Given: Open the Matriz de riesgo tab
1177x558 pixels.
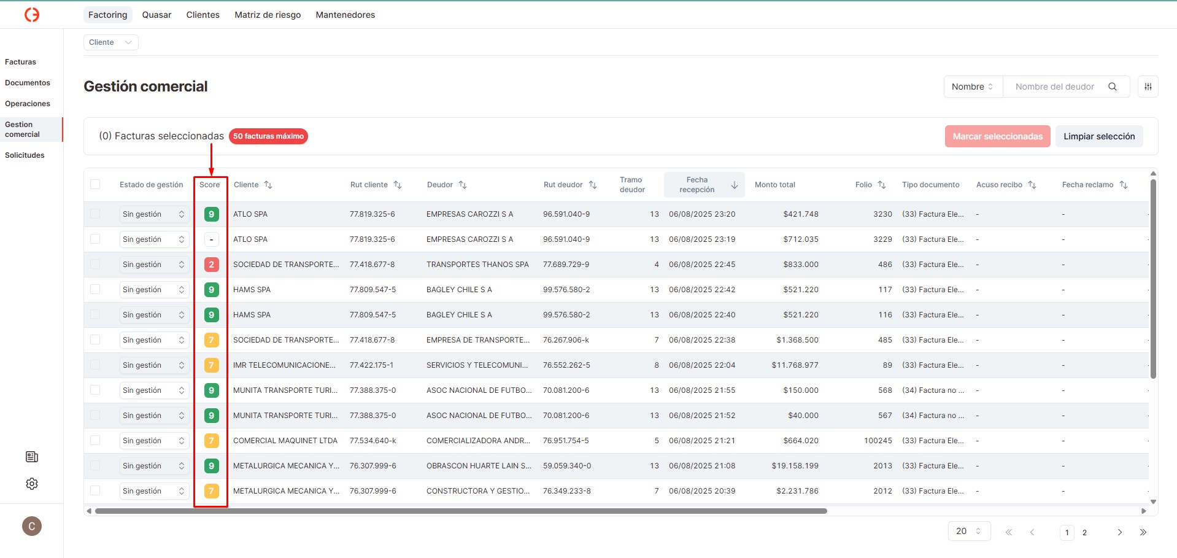Looking at the screenshot, I should coord(268,15).
